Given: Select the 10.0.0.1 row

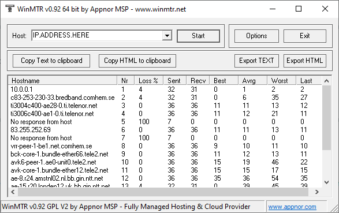Looking at the screenshot, I should [x=165, y=89].
